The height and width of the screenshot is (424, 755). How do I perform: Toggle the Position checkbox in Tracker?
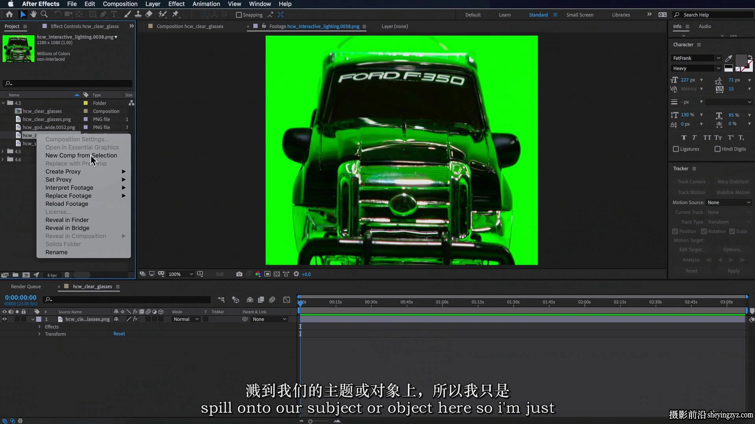[675, 232]
